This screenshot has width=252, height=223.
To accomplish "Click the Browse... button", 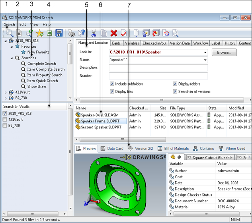I will tap(224, 52).
